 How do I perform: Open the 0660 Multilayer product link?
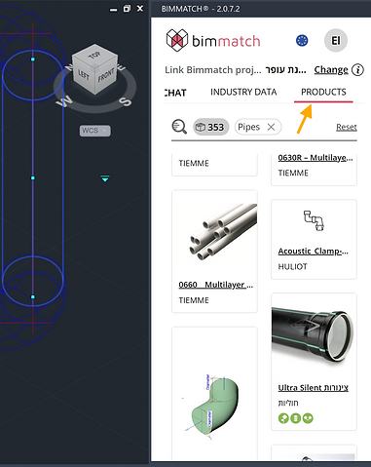click(216, 285)
